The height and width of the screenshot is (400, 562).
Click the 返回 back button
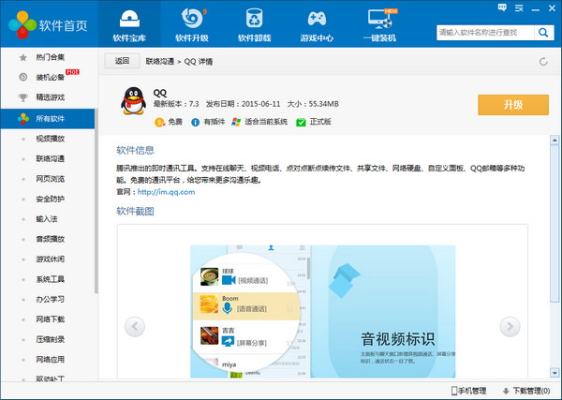coord(121,61)
